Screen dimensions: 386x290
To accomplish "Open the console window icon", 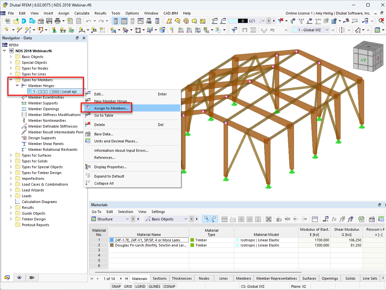I will tap(141, 21).
